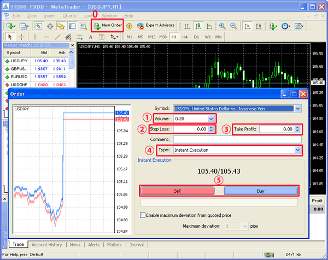This screenshot has width=328, height=260.
Task: Switch timeframe to M5
Action: point(140,37)
